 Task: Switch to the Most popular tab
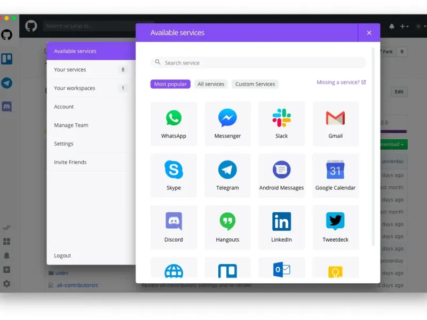point(170,84)
